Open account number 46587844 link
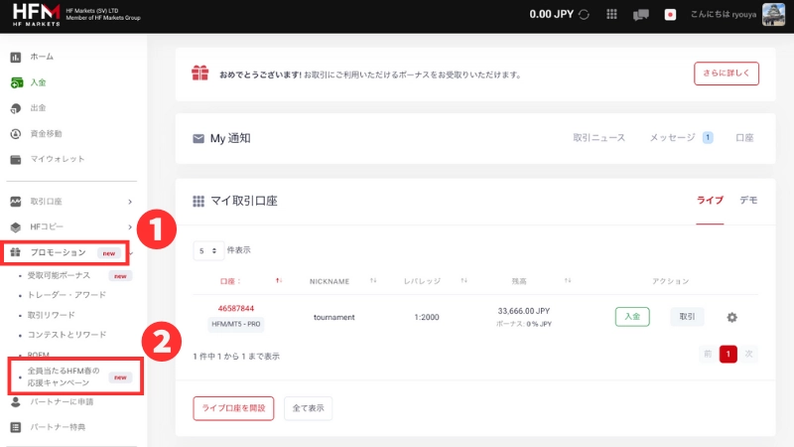 click(x=236, y=308)
